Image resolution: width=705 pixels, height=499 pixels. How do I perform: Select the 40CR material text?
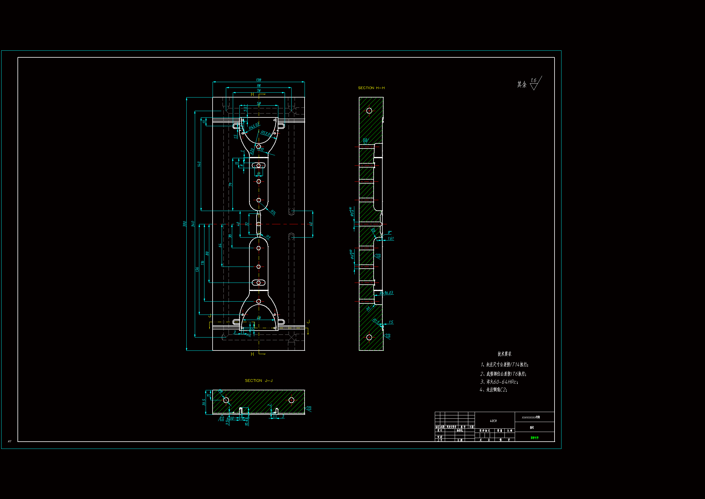click(493, 421)
